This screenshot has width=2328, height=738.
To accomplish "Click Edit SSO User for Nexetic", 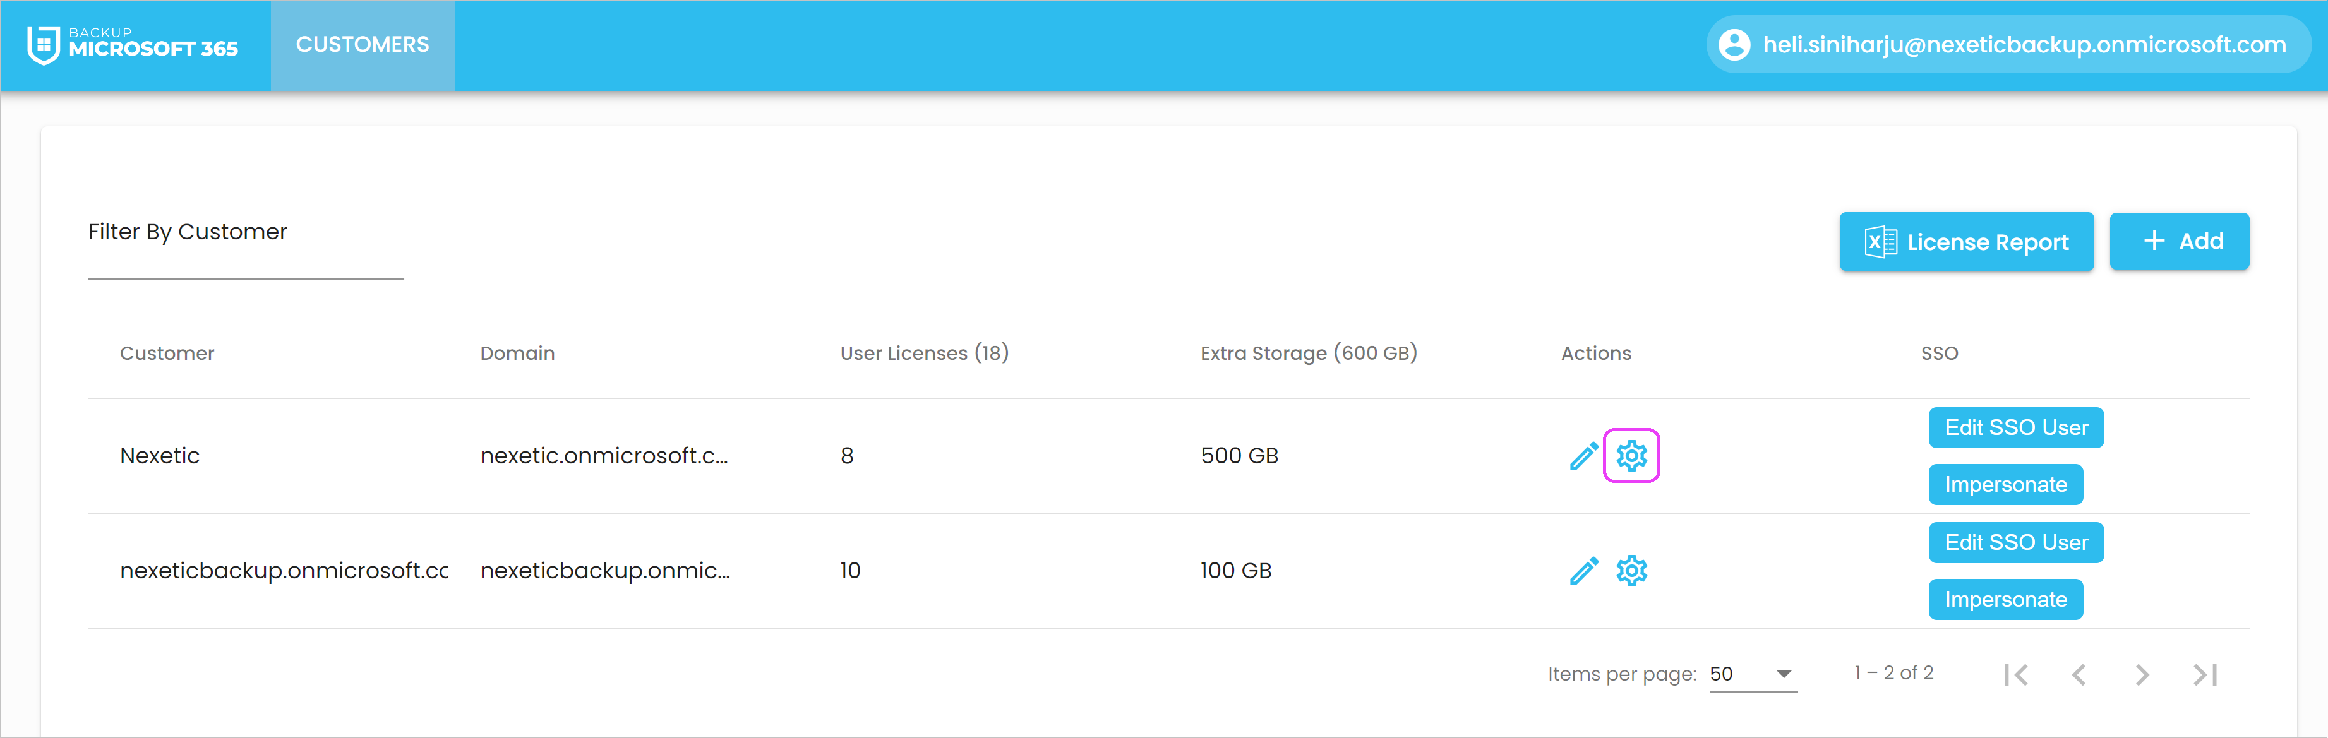I will [2015, 427].
